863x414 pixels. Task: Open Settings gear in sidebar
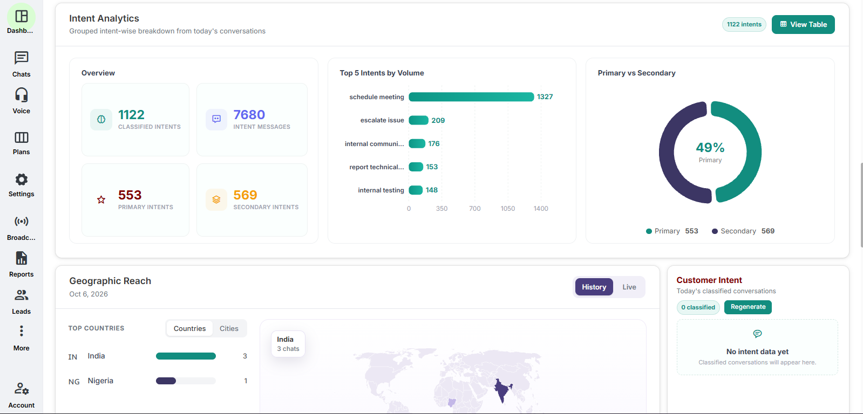click(x=22, y=179)
